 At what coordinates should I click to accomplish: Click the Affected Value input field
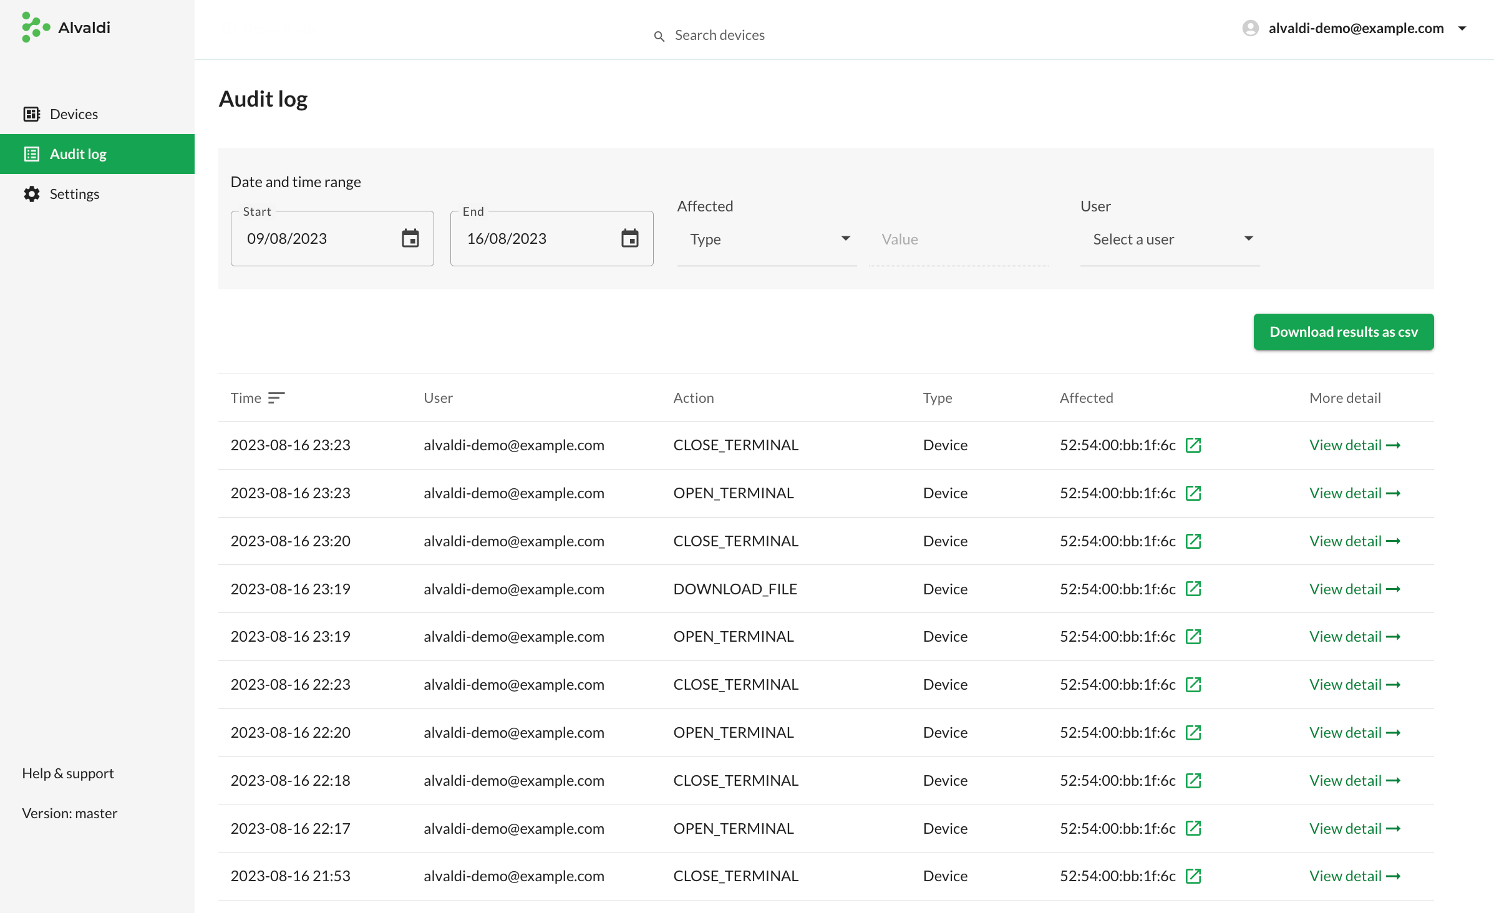958,239
